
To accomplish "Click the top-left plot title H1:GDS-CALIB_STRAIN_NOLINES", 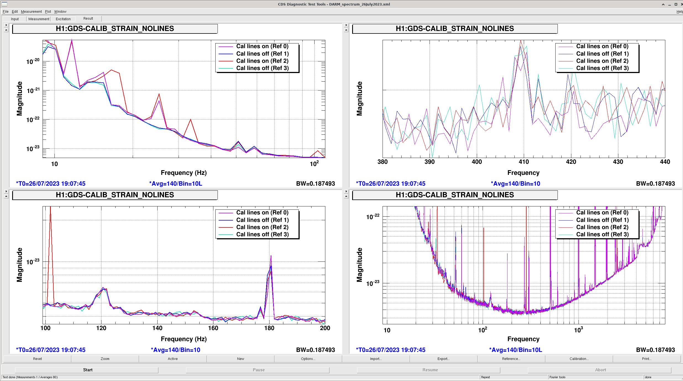I will (x=115, y=29).
